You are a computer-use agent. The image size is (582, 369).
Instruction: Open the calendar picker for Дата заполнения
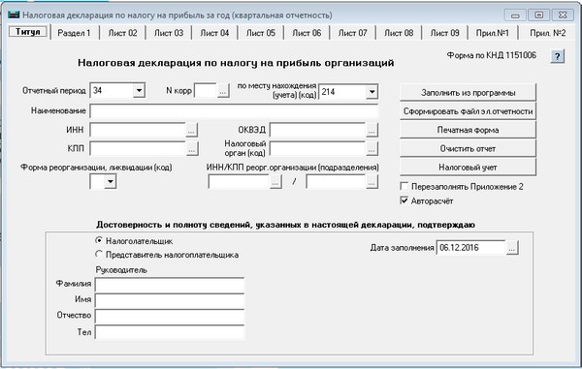(x=512, y=248)
